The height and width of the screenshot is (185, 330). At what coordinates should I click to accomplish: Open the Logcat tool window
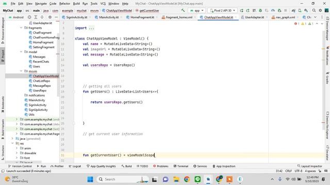(75, 166)
